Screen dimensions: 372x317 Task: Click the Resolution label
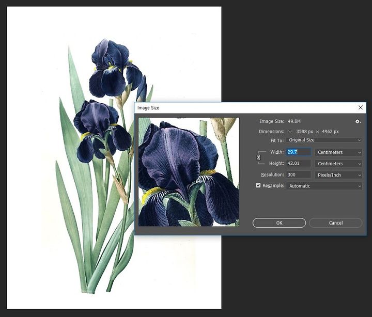coord(272,175)
